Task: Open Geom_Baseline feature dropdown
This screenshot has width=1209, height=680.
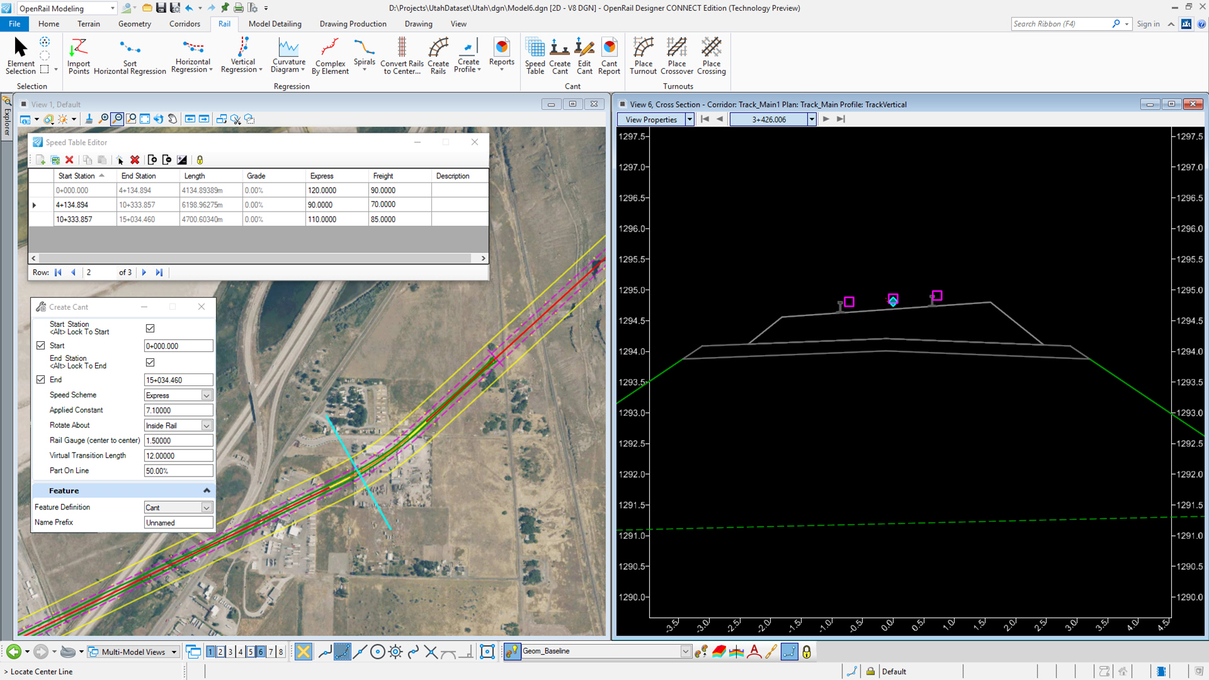Action: click(686, 652)
